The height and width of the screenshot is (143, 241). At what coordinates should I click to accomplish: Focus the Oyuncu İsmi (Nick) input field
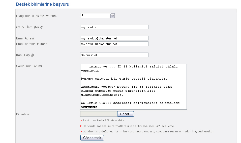114,27
